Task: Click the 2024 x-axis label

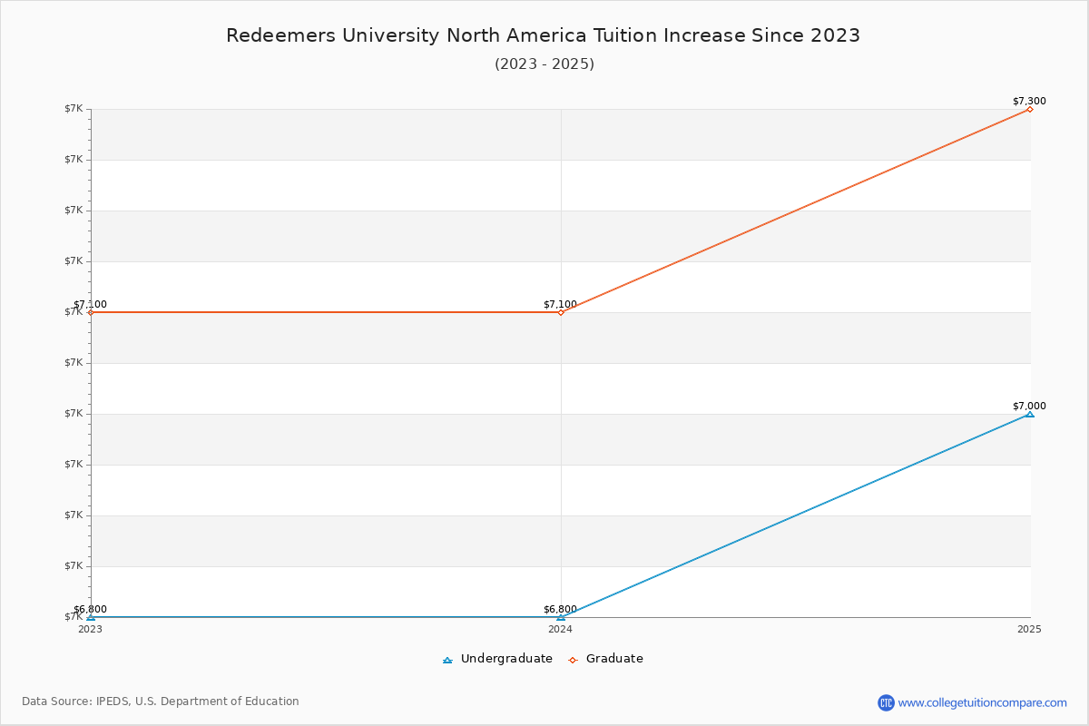Action: coord(561,629)
